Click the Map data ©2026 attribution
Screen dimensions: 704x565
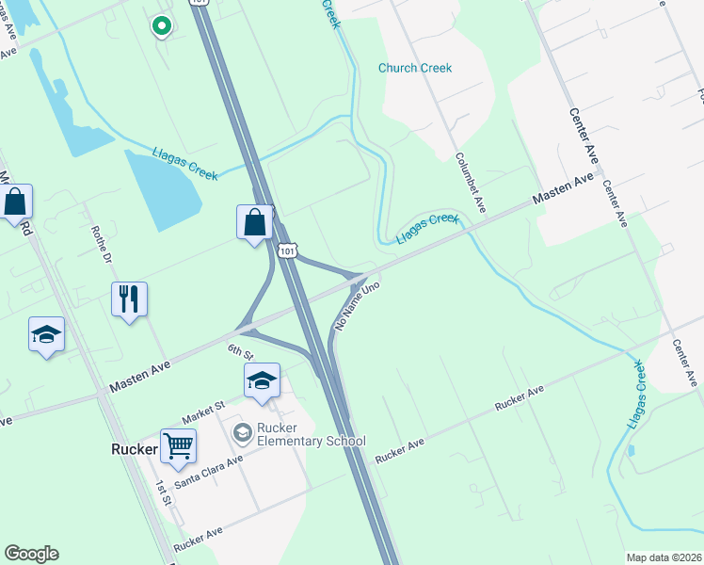point(664,557)
